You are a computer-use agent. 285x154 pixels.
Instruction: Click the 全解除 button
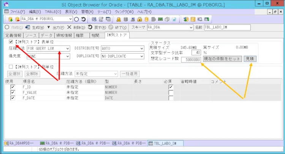[32, 74]
